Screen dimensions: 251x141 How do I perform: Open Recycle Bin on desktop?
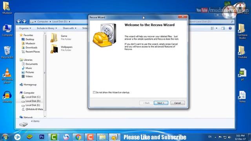(7, 52)
